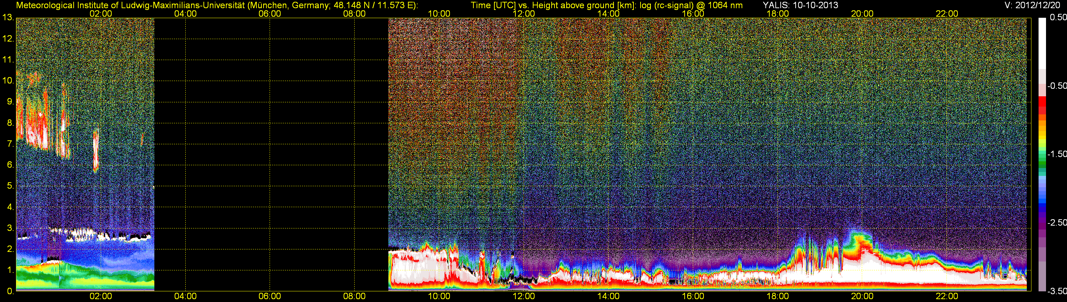
Task: Click the 14:00 label on the top time axis
Action: (609, 14)
